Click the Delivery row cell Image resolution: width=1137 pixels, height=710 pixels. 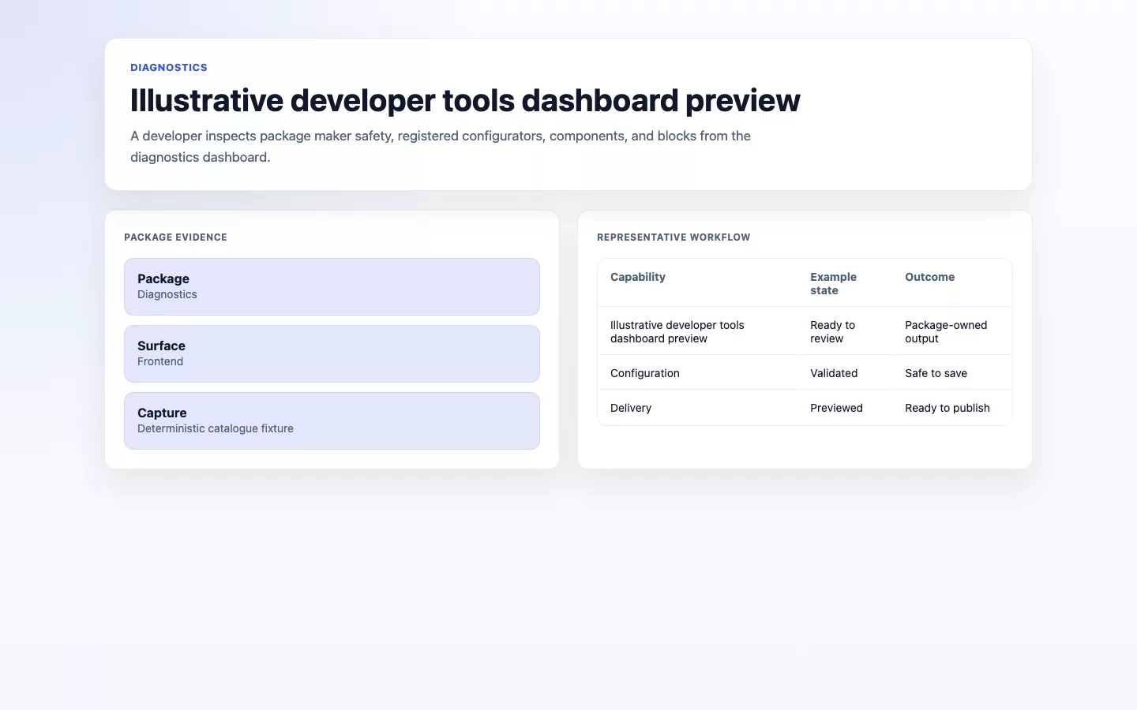coord(631,408)
